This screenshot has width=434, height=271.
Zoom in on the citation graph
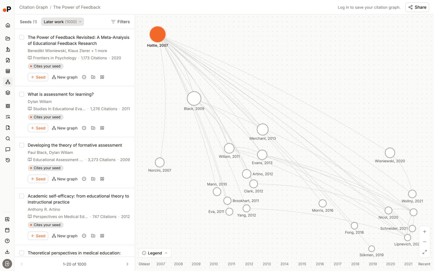pos(425,232)
